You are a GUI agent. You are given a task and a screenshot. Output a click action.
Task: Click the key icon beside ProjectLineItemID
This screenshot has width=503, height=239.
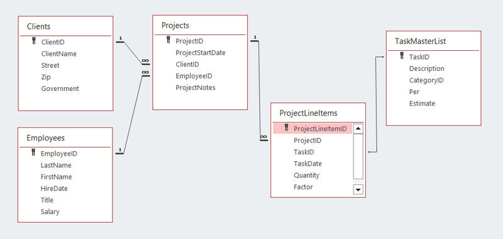(x=287, y=128)
